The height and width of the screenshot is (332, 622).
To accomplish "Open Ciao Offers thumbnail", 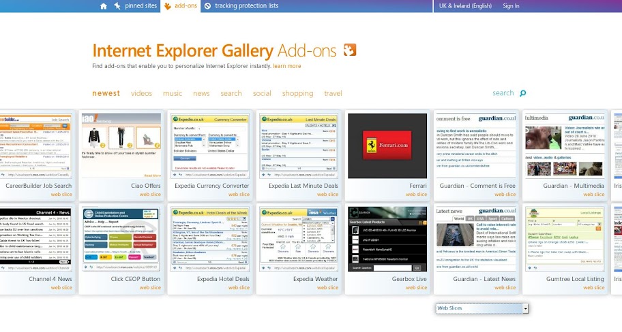I will pos(121,146).
